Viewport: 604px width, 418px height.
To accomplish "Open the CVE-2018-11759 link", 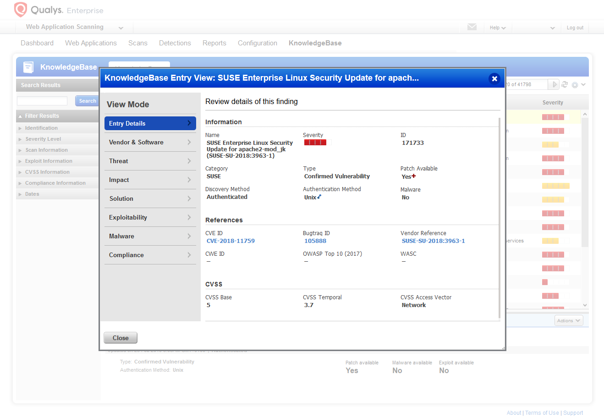I will coord(231,241).
